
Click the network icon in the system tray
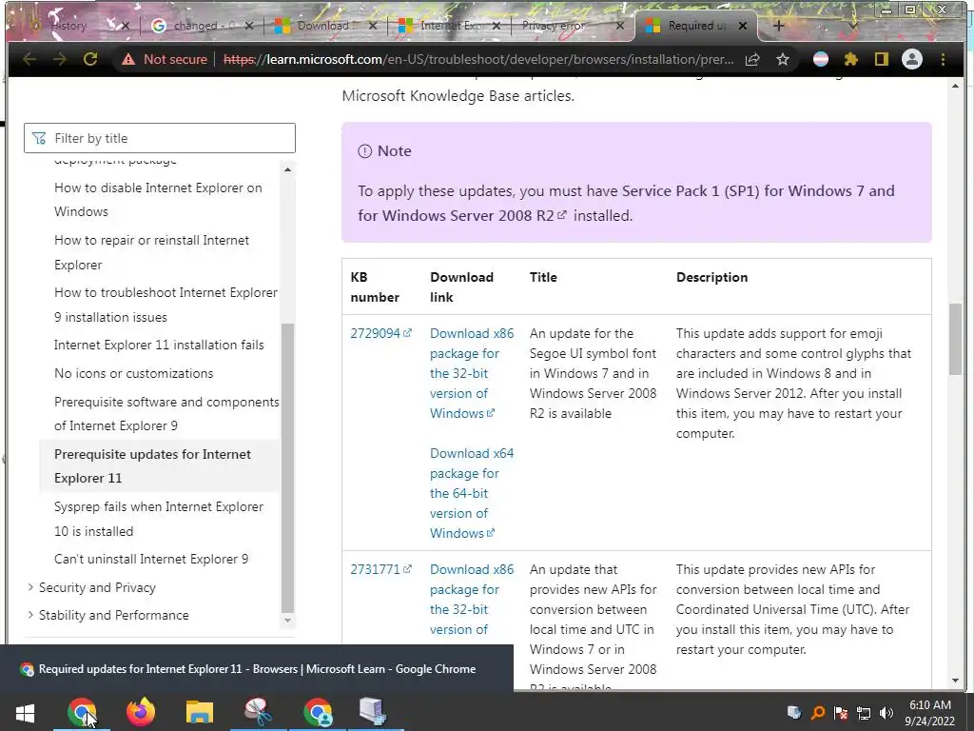click(x=864, y=713)
